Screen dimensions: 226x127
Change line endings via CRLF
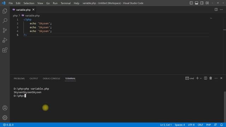200,125
